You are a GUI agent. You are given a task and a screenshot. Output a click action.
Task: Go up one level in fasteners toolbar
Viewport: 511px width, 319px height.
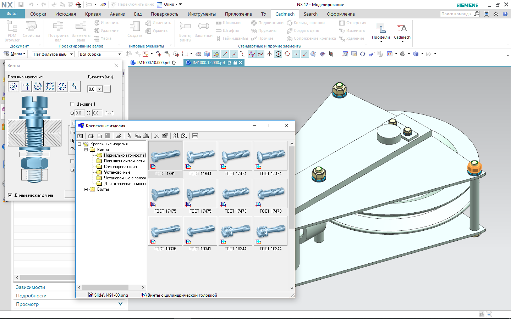(81, 136)
